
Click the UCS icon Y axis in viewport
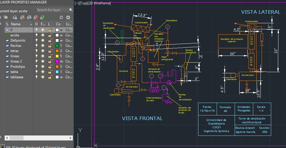80,130
